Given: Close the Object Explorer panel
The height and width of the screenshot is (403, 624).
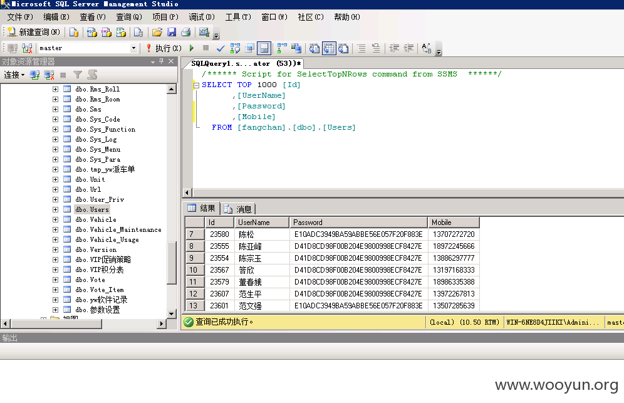Looking at the screenshot, I should pos(171,61).
